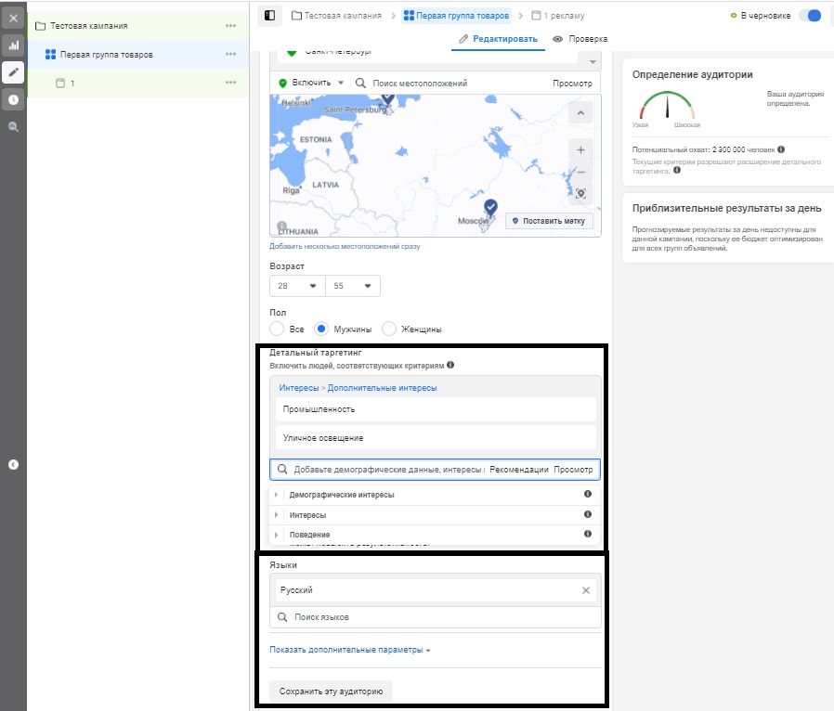Expand the Интересы category

(x=276, y=515)
